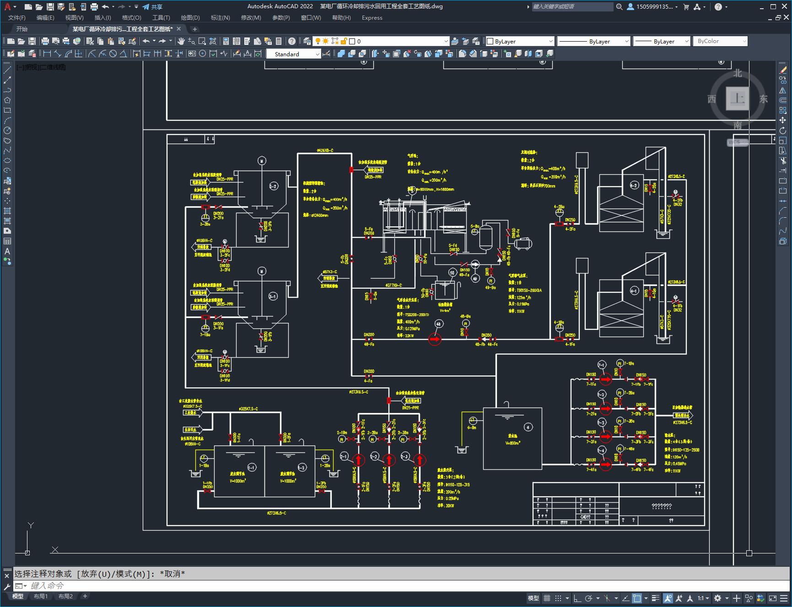Click the 共享 share button

[153, 7]
